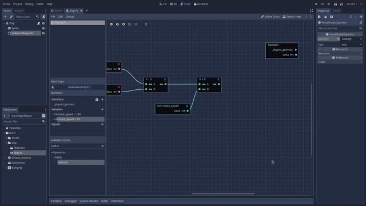This screenshot has height=206, width=366.
Task: Toggle grid snapping in graph toolbar
Action: pos(130,24)
